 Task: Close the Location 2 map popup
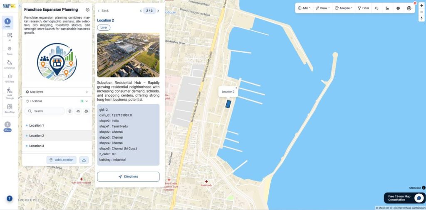click(236, 88)
